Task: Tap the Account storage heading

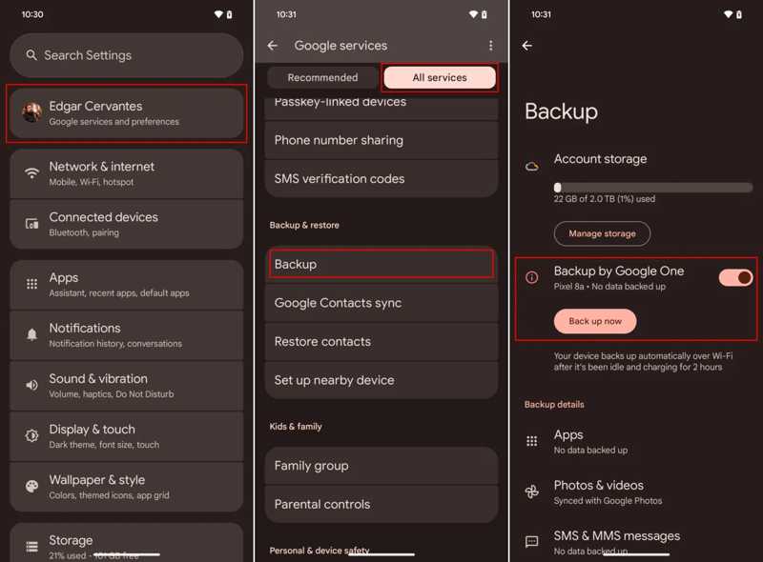Action: (x=601, y=159)
